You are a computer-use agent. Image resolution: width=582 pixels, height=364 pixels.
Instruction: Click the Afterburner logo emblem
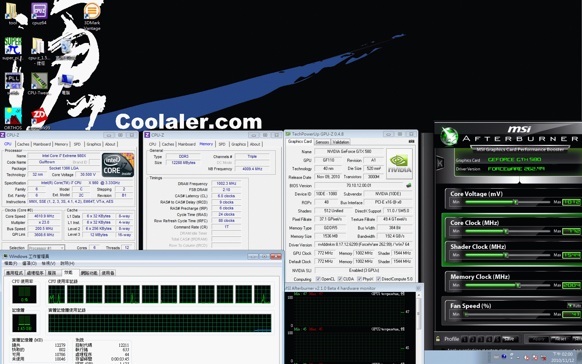tap(449, 136)
